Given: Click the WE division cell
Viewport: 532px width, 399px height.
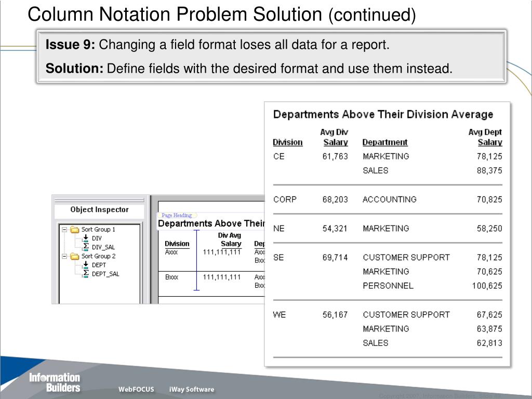Looking at the screenshot, I should point(279,315).
